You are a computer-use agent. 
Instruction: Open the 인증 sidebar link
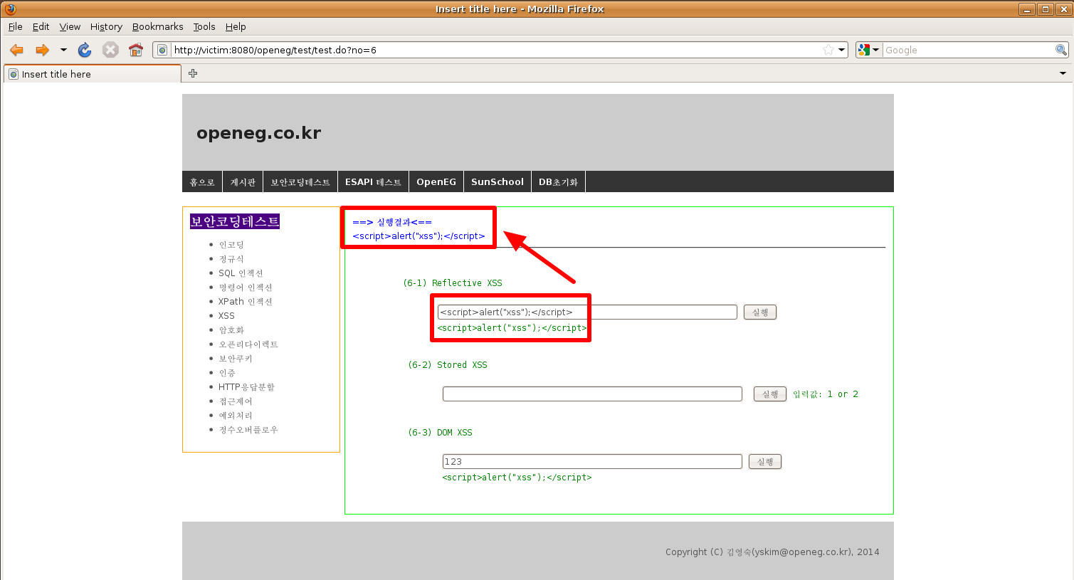[227, 373]
